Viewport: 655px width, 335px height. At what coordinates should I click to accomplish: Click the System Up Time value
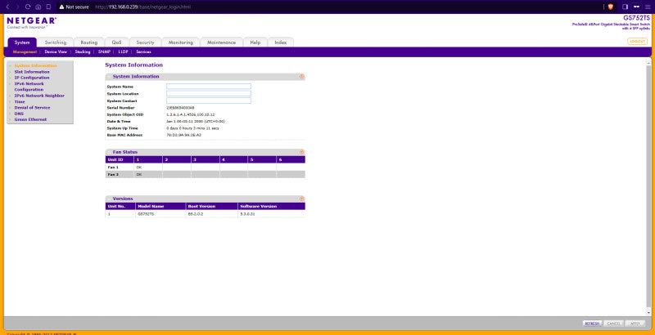[x=192, y=128]
